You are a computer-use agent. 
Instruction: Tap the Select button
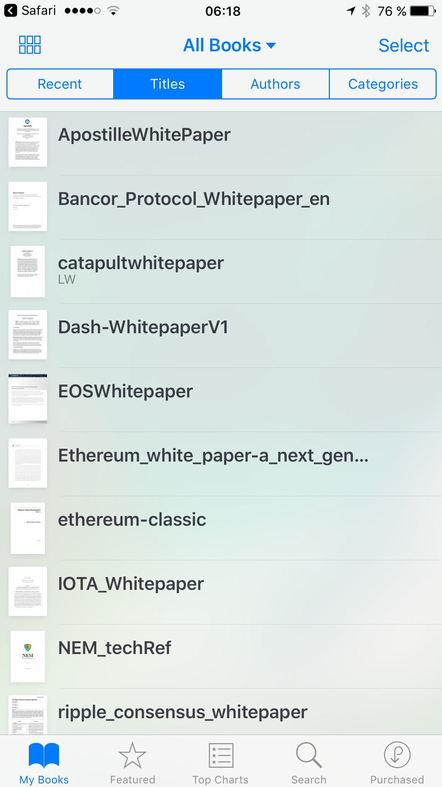(x=404, y=46)
